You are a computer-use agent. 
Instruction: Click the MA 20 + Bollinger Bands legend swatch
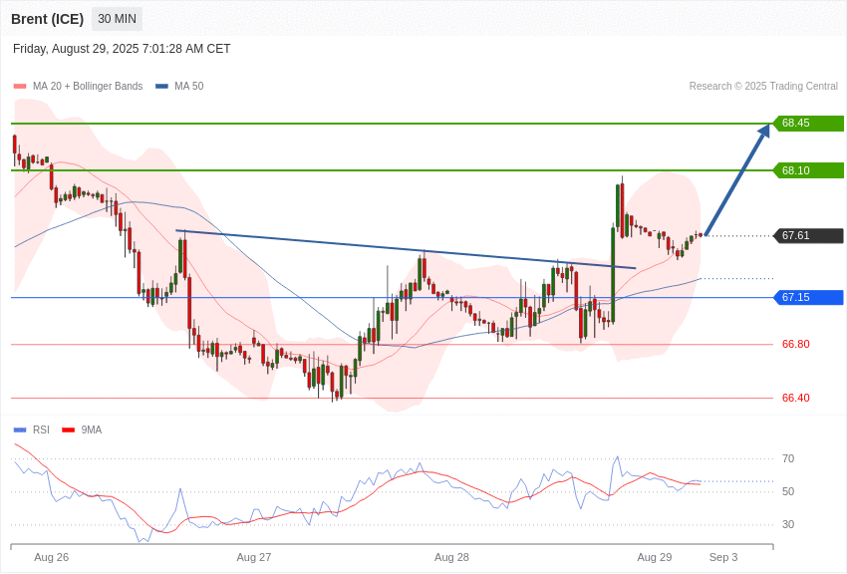(20, 87)
